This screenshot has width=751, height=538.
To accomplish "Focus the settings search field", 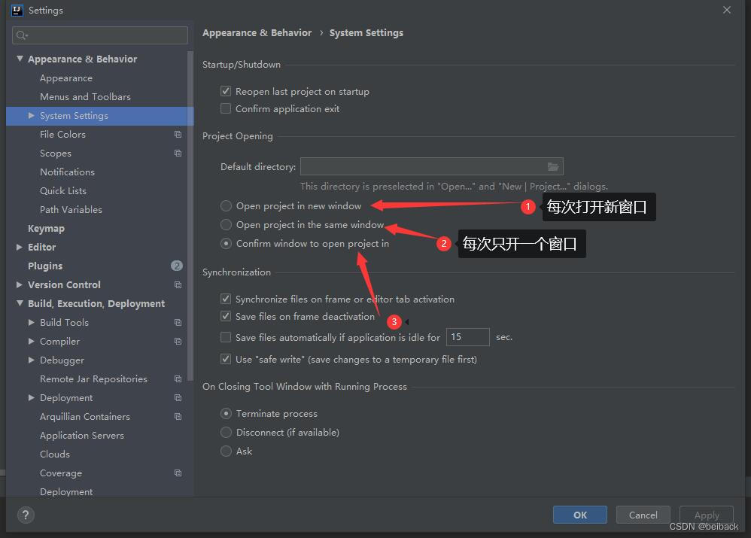I will [99, 35].
